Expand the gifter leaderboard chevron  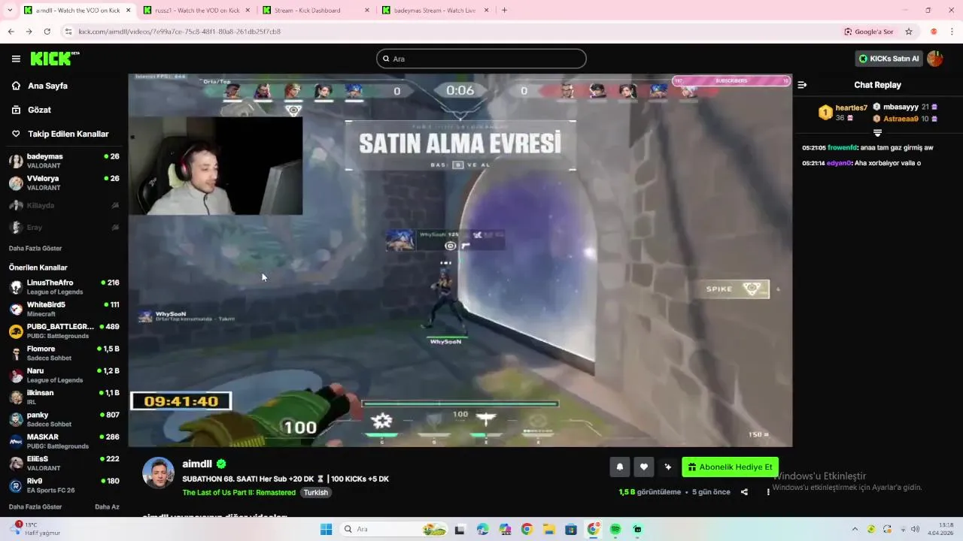pos(877,132)
